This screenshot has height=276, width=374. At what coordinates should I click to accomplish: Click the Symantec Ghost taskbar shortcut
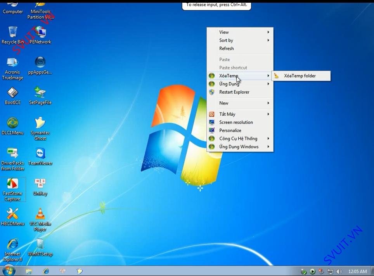(x=80, y=271)
